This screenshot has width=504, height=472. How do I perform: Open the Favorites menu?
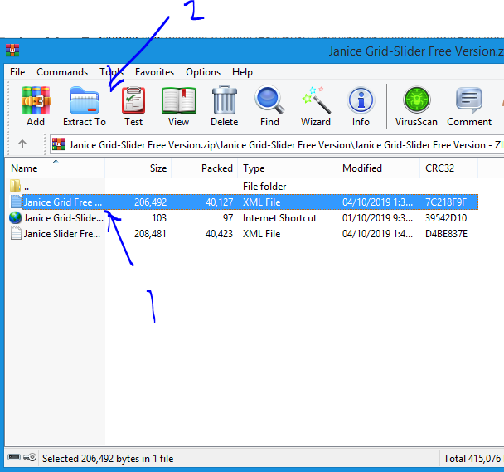tap(155, 72)
